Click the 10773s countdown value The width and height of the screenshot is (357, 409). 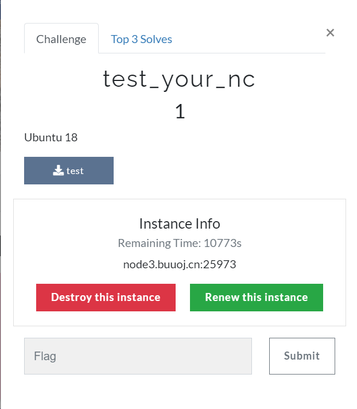[223, 243]
